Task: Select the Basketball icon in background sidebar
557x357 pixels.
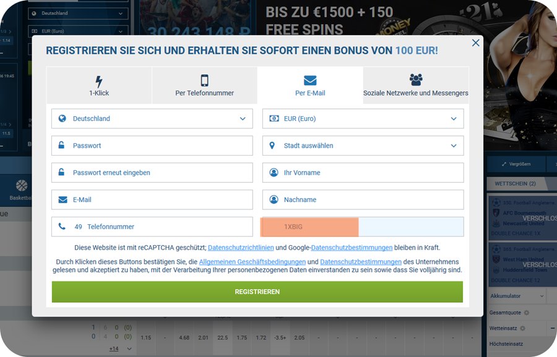Action: (22, 185)
